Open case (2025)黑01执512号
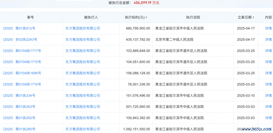The width and height of the screenshot is (273, 133). coord(19,28)
